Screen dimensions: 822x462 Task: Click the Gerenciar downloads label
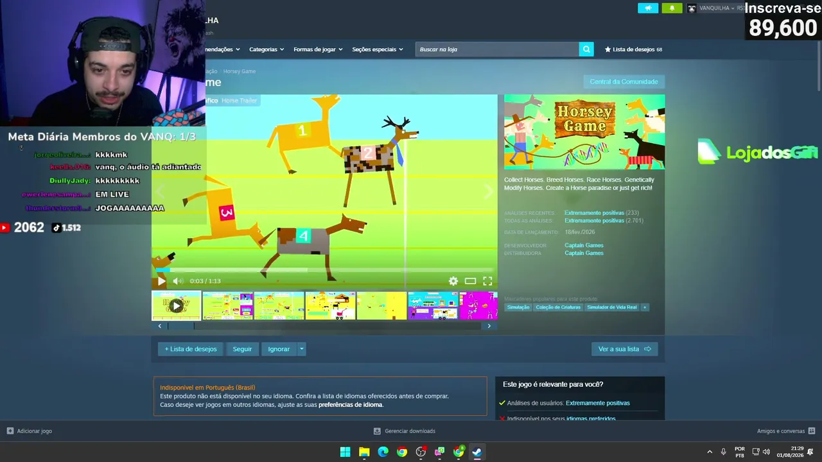pyautogui.click(x=410, y=431)
